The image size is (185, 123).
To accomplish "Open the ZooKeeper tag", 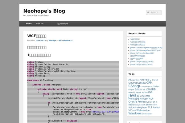I will pos(147,114).
